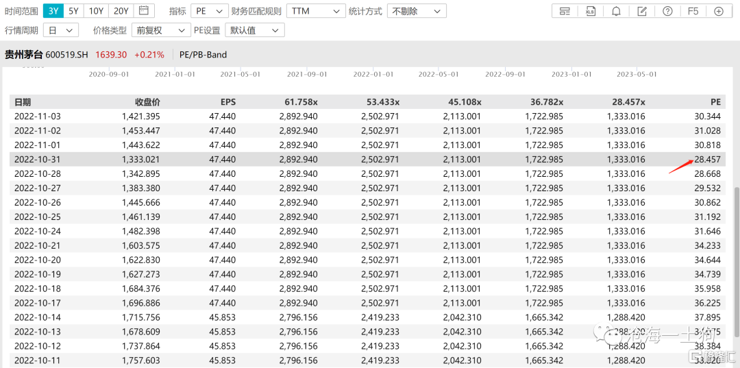The image size is (740, 368).
Task: Open the help question mark icon
Action: point(667,12)
